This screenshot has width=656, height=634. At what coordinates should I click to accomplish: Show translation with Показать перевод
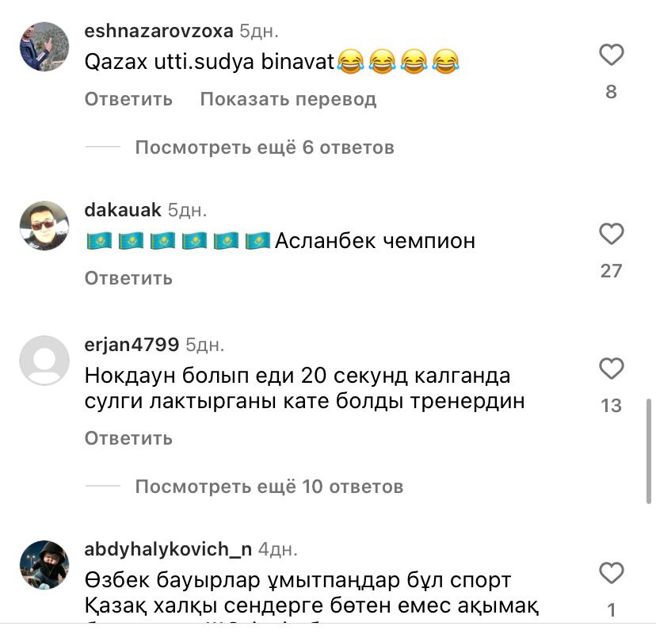click(288, 99)
